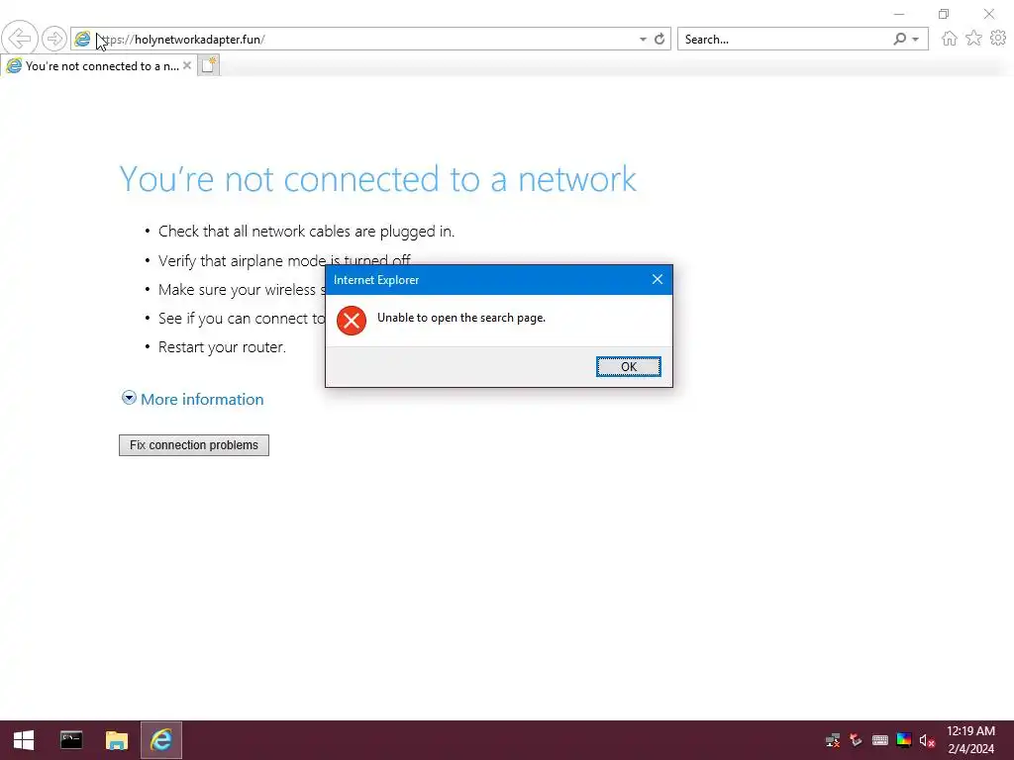Viewport: 1014px width, 760px height.
Task: Click Internet Explorer taskbar icon
Action: click(x=161, y=740)
